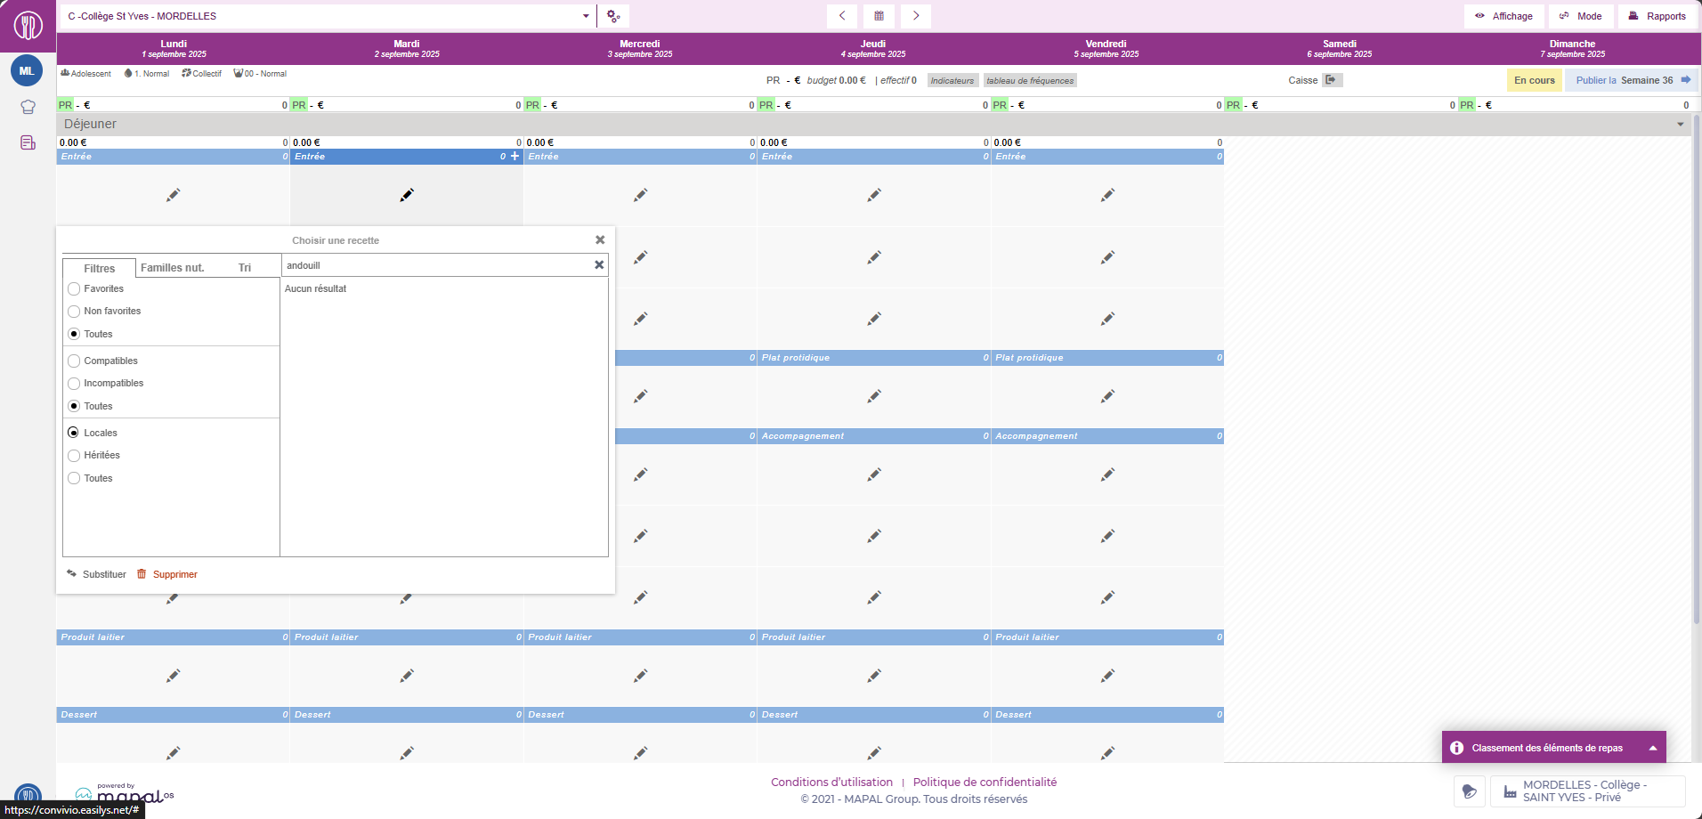This screenshot has width=1702, height=819.
Task: Select the Incompatibles radio button
Action: pos(74,384)
